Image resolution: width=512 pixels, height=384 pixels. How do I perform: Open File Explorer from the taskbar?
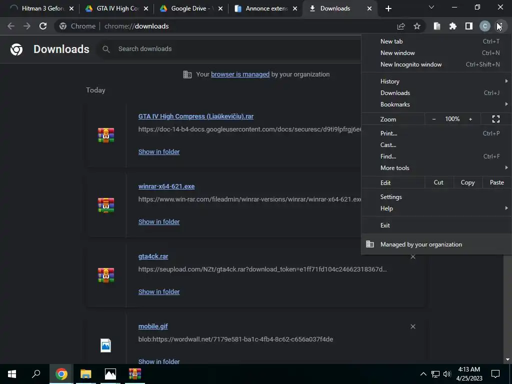click(x=85, y=374)
